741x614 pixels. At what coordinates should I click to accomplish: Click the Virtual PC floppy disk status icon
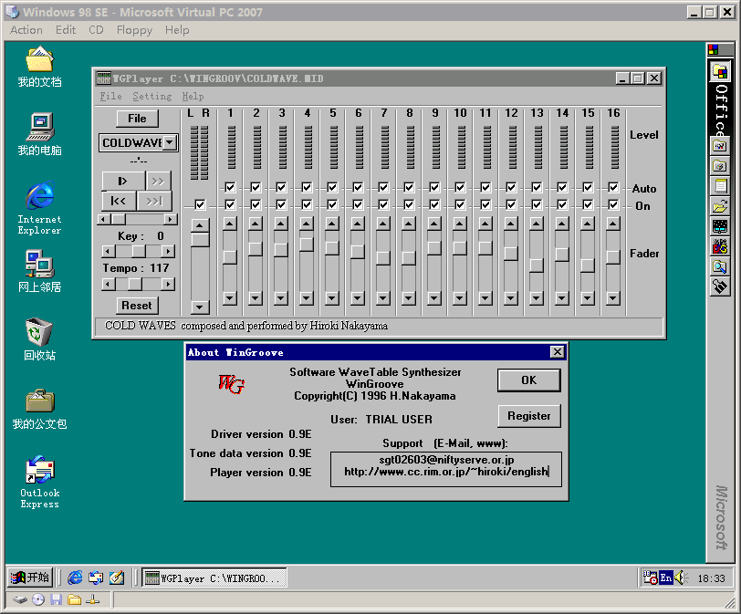point(57,599)
